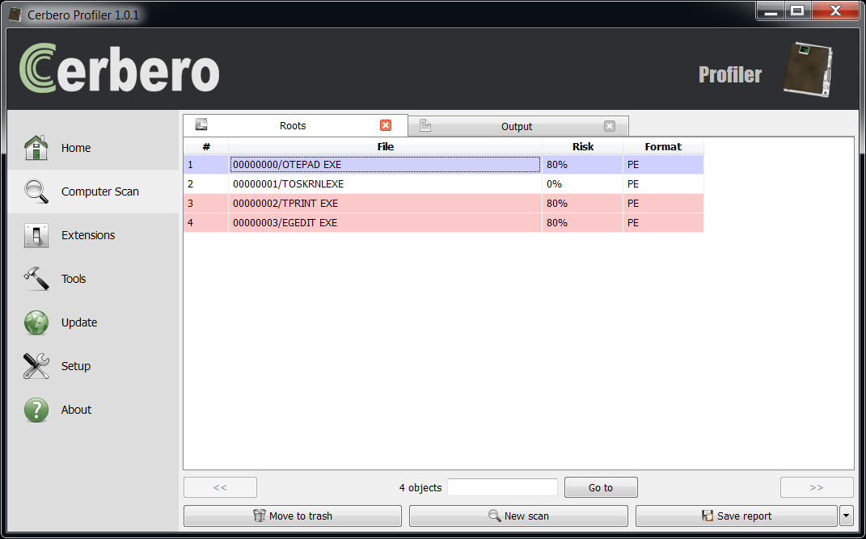Open the Update section label
The height and width of the screenshot is (539, 866).
pyautogui.click(x=79, y=322)
